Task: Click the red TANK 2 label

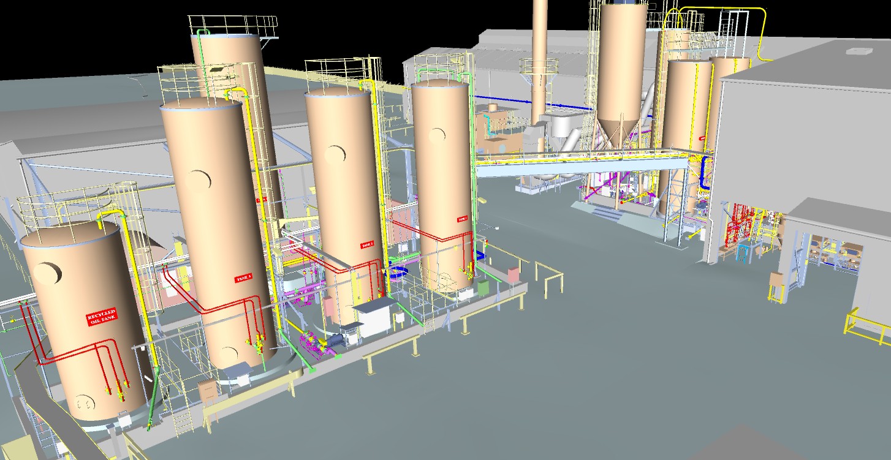Action: pos(367,245)
